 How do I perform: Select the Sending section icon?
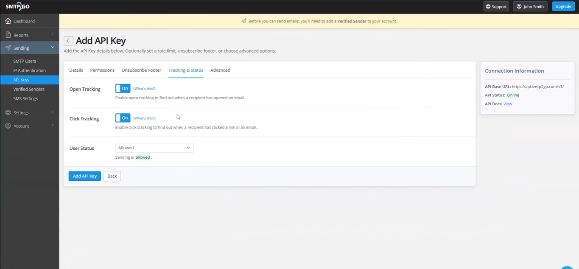9,48
